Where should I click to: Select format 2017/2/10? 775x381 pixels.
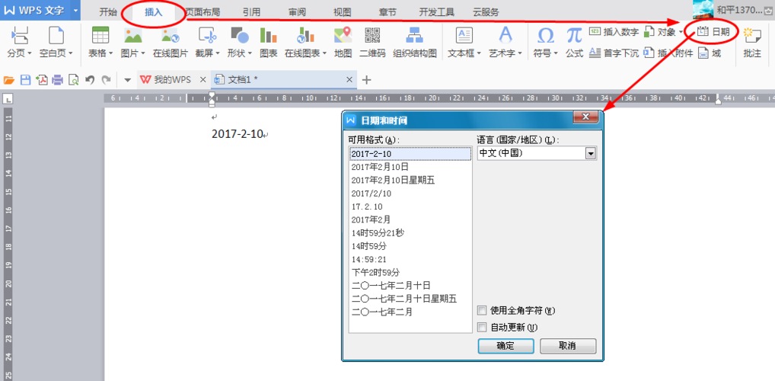coord(410,194)
